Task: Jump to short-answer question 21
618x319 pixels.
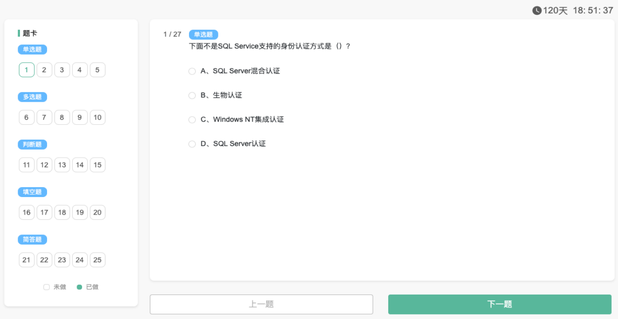Action: (27, 260)
